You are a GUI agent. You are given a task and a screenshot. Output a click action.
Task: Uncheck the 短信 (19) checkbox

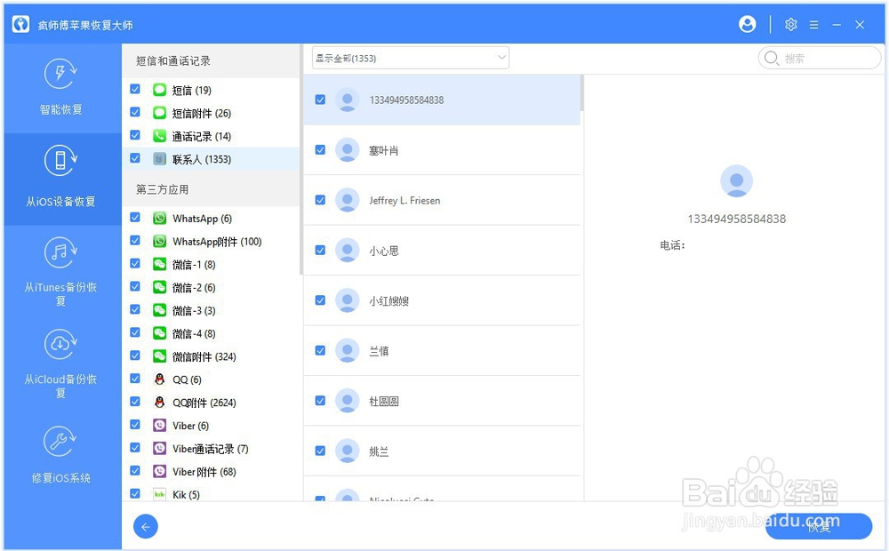(x=135, y=89)
